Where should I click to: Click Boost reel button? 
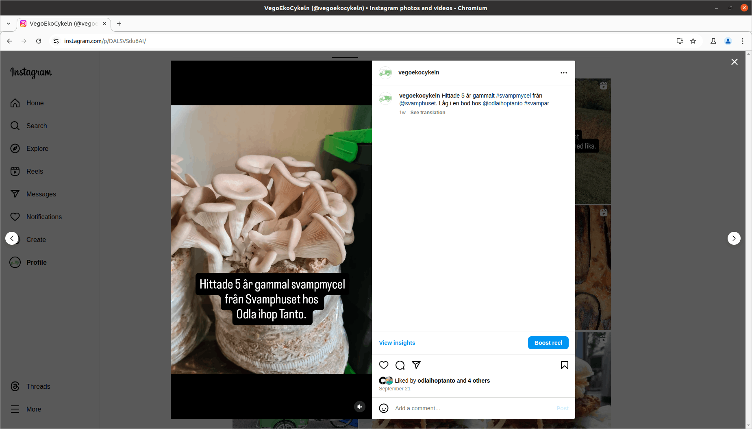[548, 343]
